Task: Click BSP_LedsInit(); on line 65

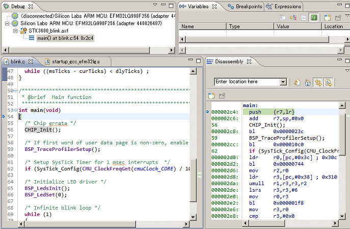Action: 47,188
